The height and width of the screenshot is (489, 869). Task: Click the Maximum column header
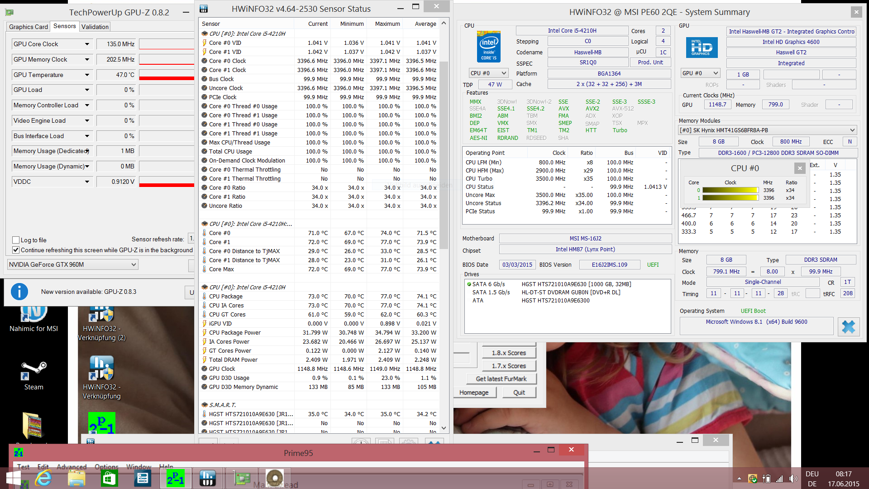click(x=387, y=24)
